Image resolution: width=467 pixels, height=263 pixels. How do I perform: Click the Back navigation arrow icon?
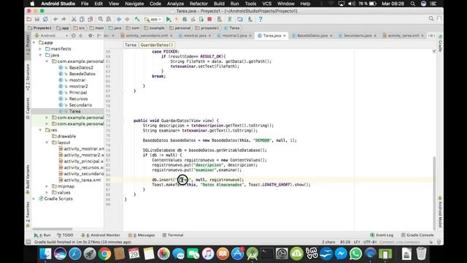click(x=119, y=20)
